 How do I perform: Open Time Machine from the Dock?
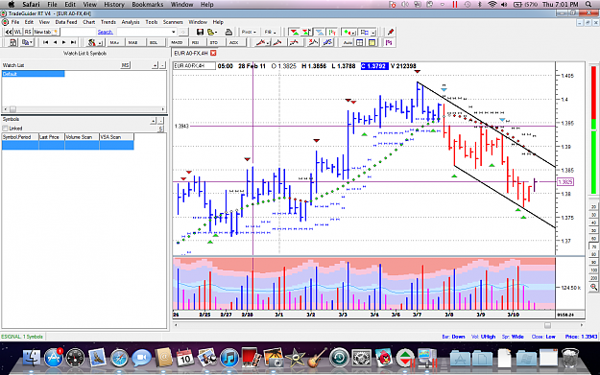click(x=339, y=358)
